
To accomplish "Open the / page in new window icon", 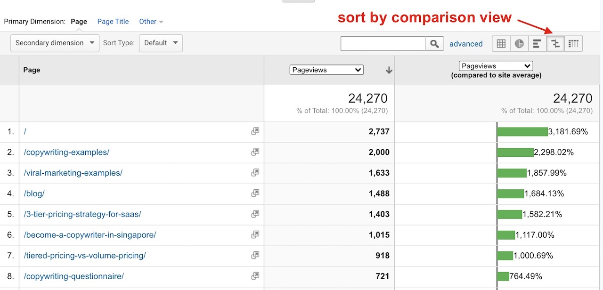I will click(255, 132).
